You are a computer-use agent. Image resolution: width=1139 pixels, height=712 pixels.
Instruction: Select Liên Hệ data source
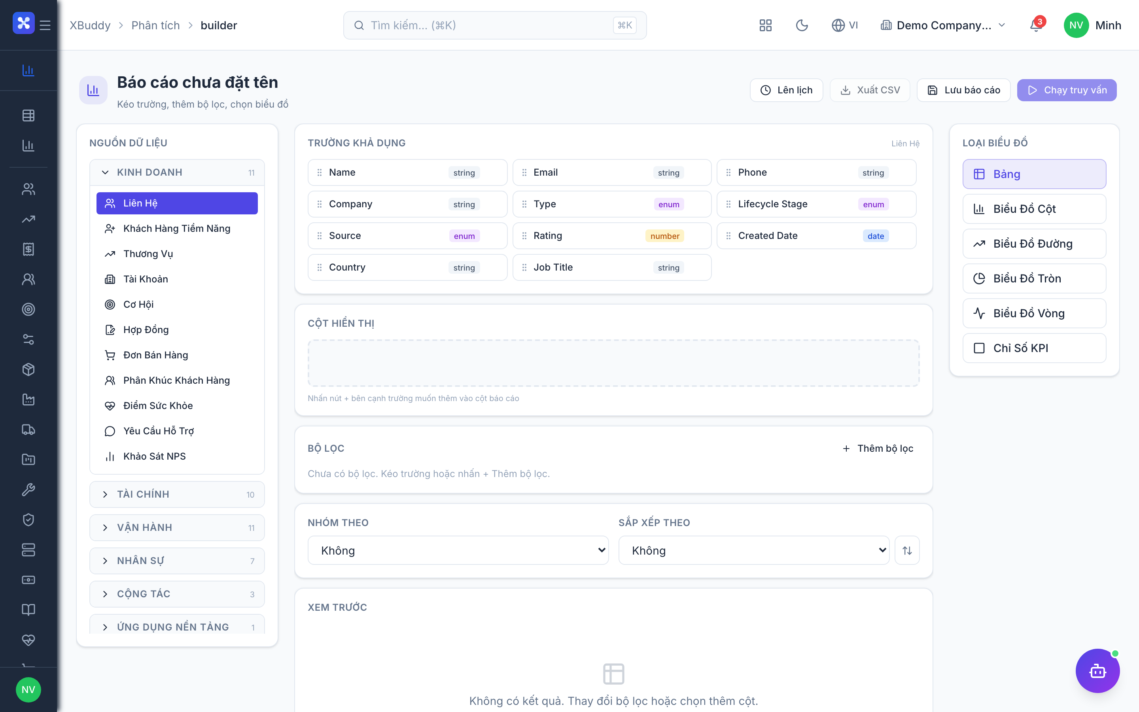click(177, 203)
